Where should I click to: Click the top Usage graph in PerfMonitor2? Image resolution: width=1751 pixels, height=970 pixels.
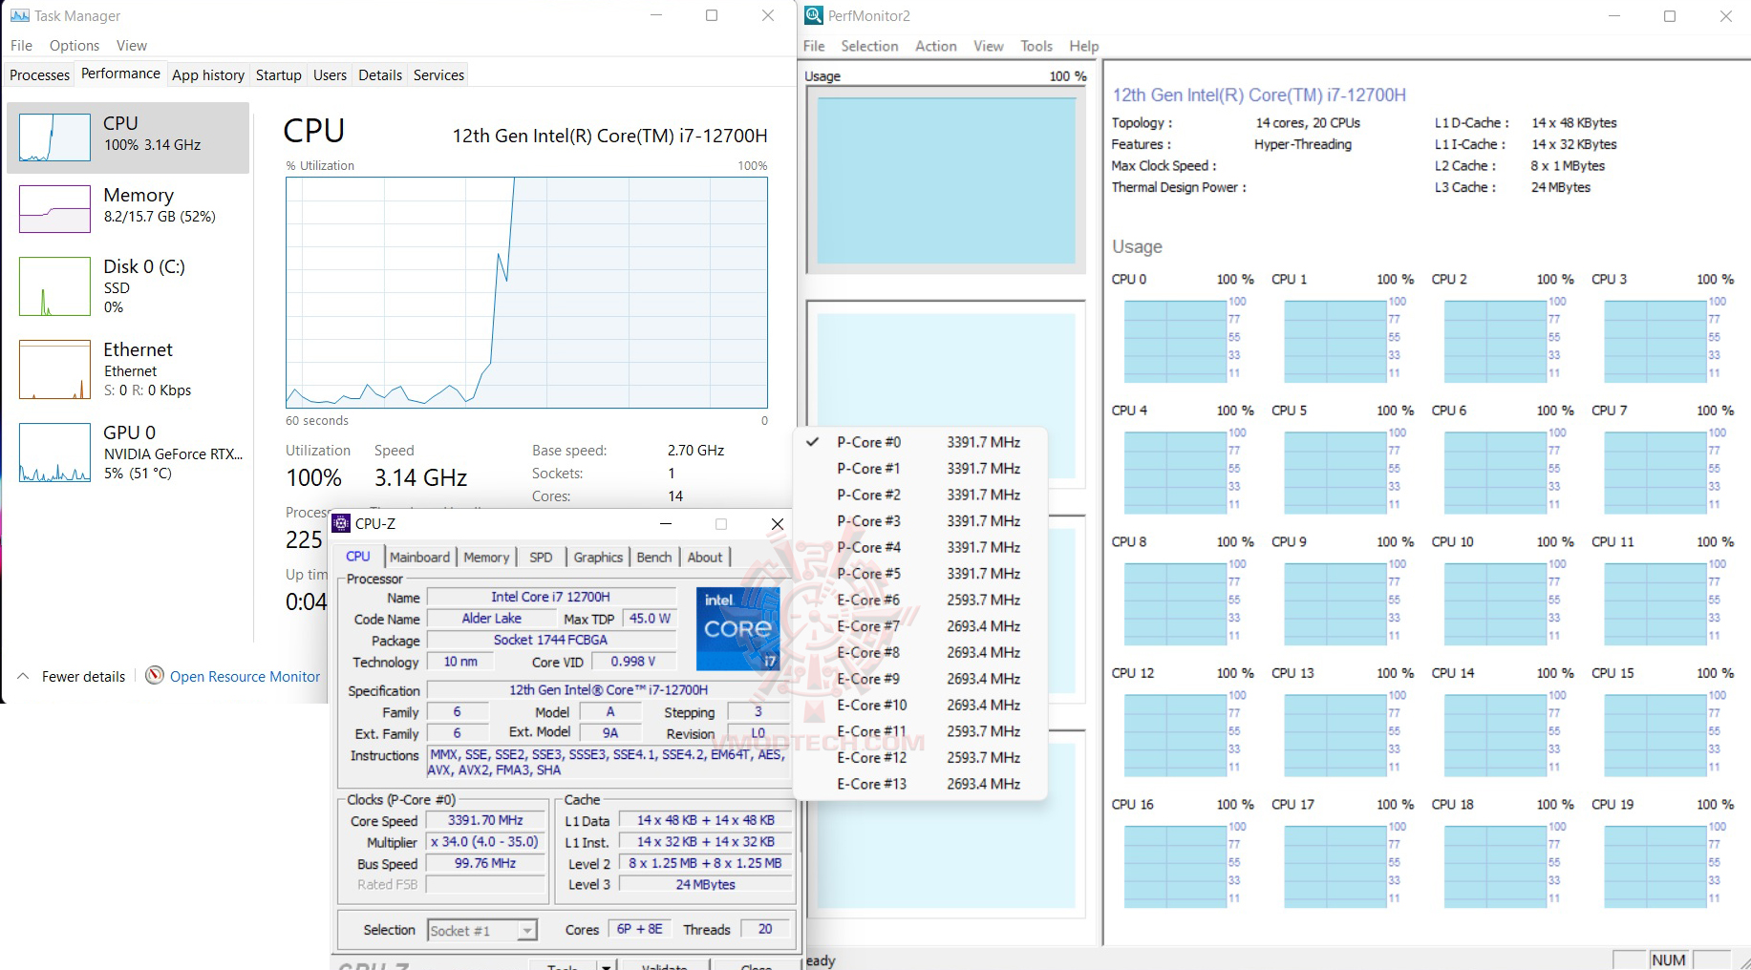click(947, 180)
